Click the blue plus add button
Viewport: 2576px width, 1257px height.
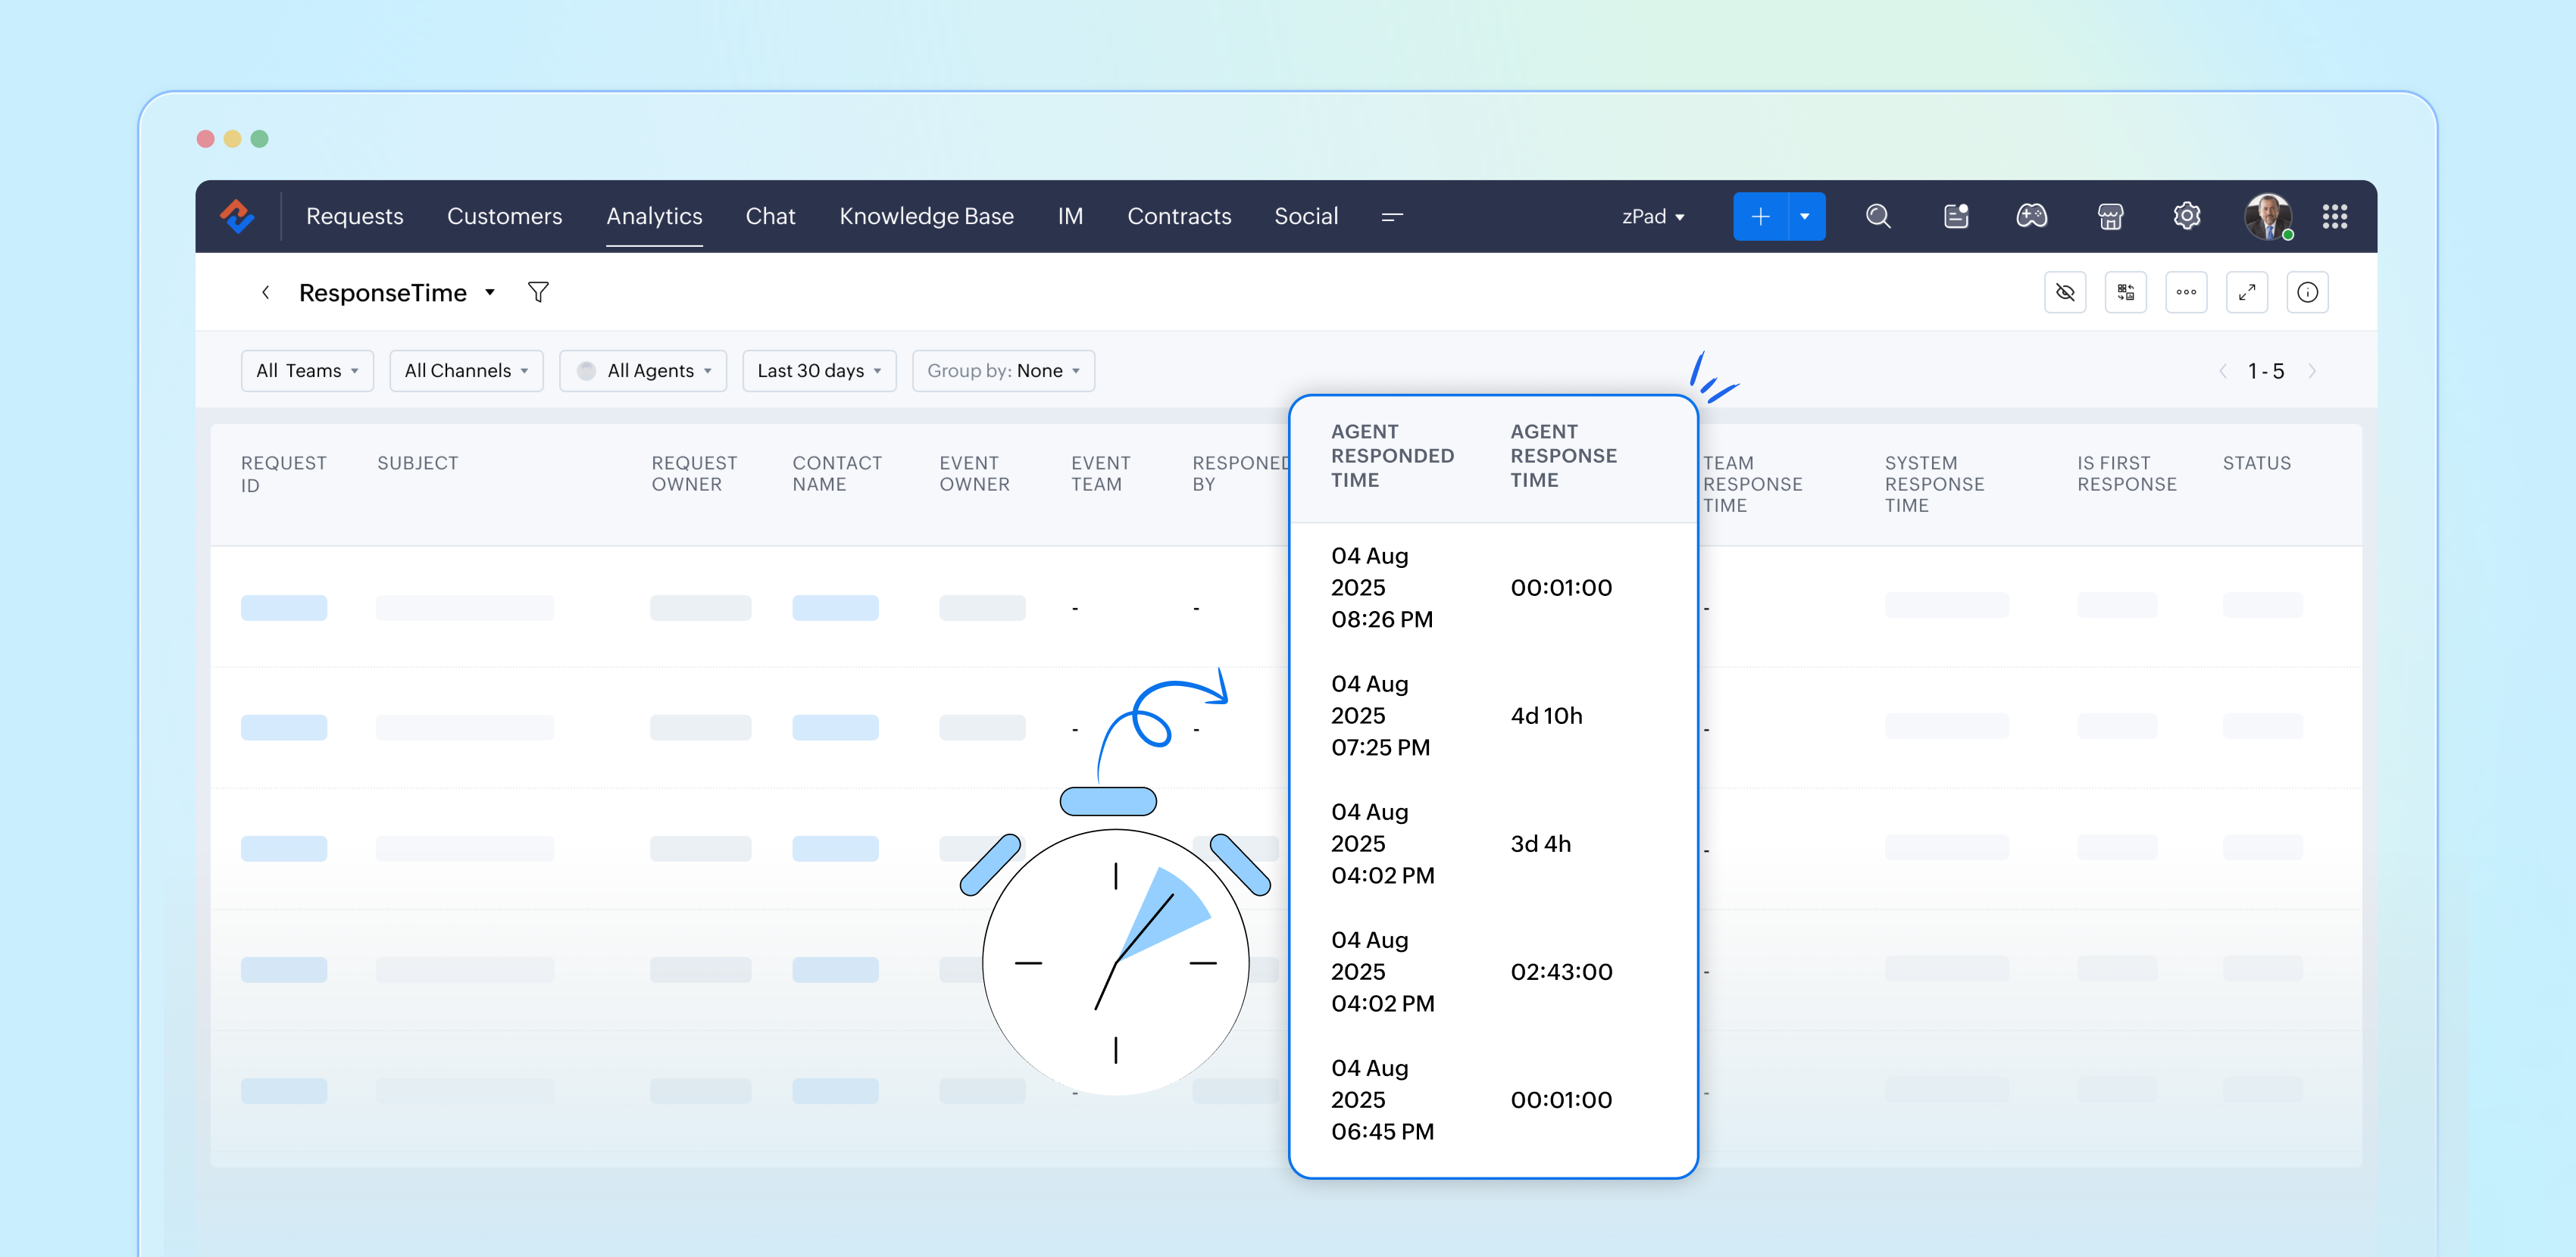pos(1760,216)
